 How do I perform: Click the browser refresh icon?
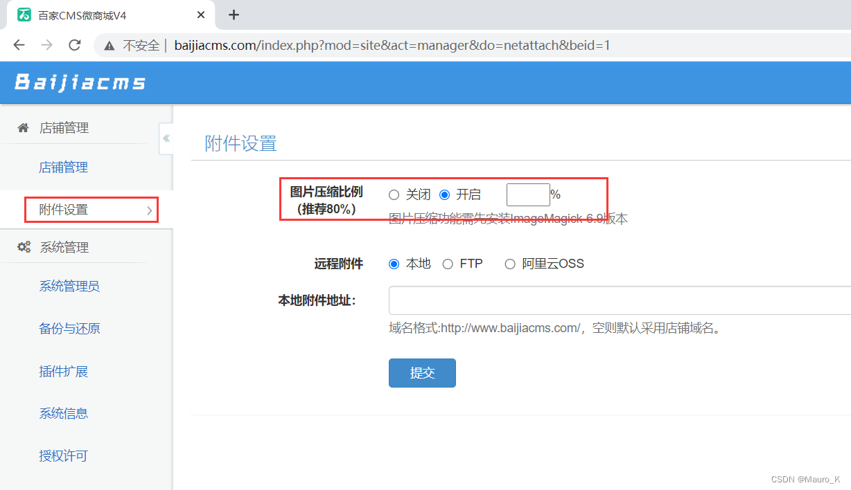[x=75, y=44]
